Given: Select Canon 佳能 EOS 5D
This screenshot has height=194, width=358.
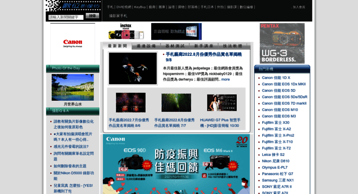Looking at the screenshot, I should 279,90.
